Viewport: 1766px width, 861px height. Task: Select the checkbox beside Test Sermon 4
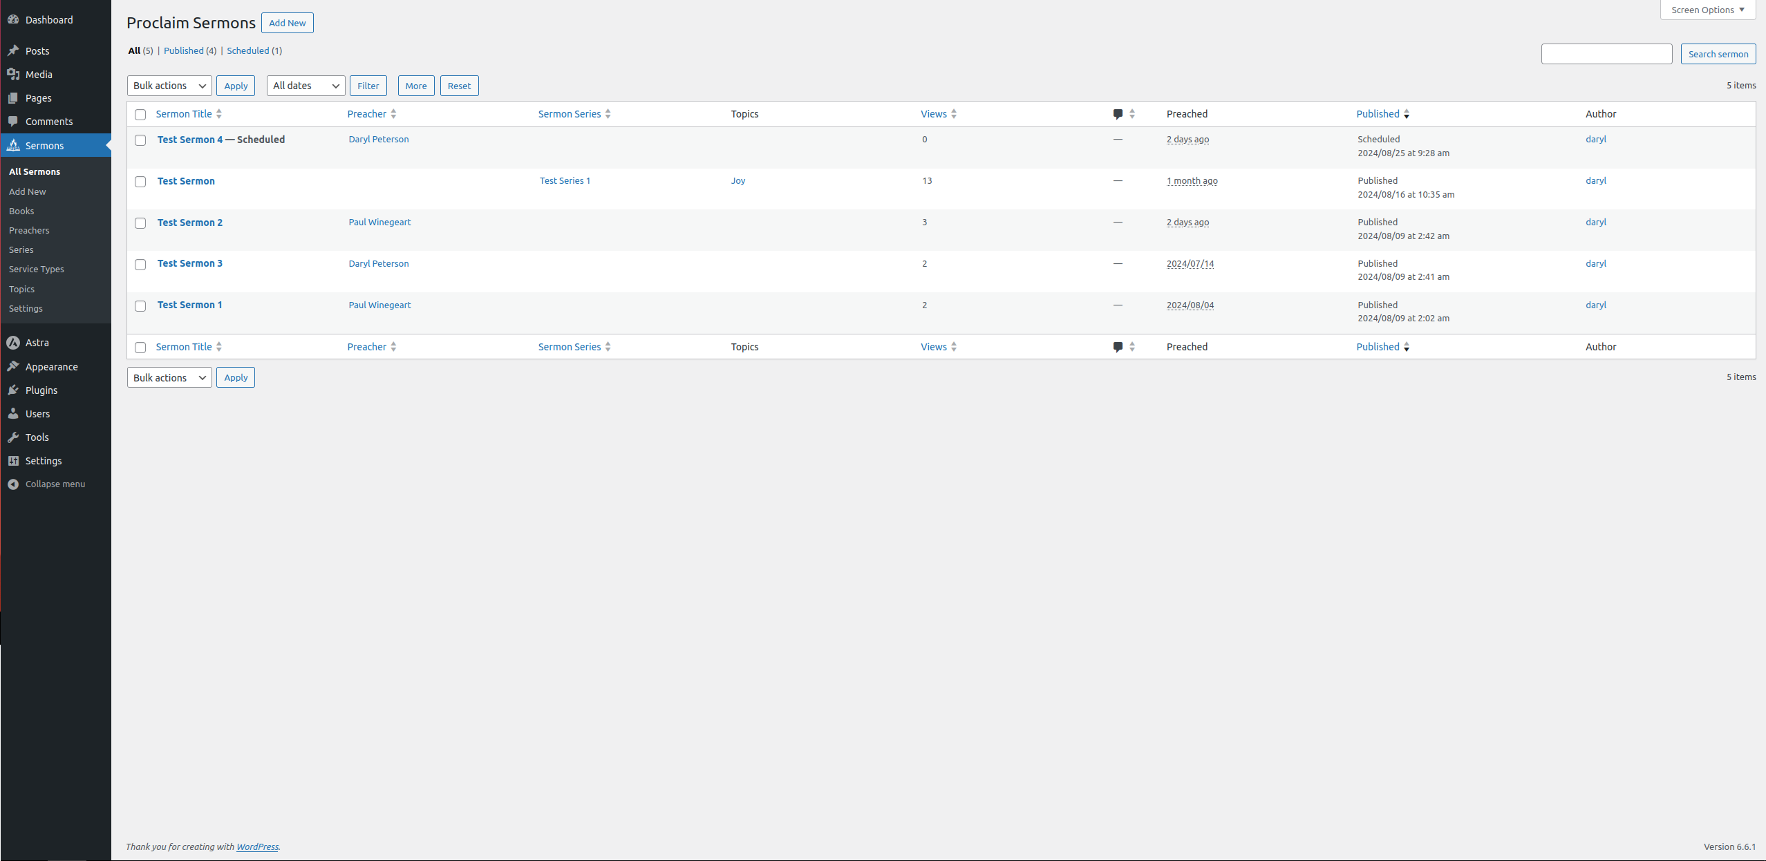pyautogui.click(x=140, y=140)
